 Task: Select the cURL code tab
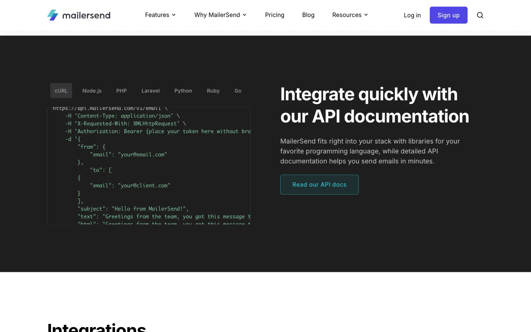tap(61, 91)
